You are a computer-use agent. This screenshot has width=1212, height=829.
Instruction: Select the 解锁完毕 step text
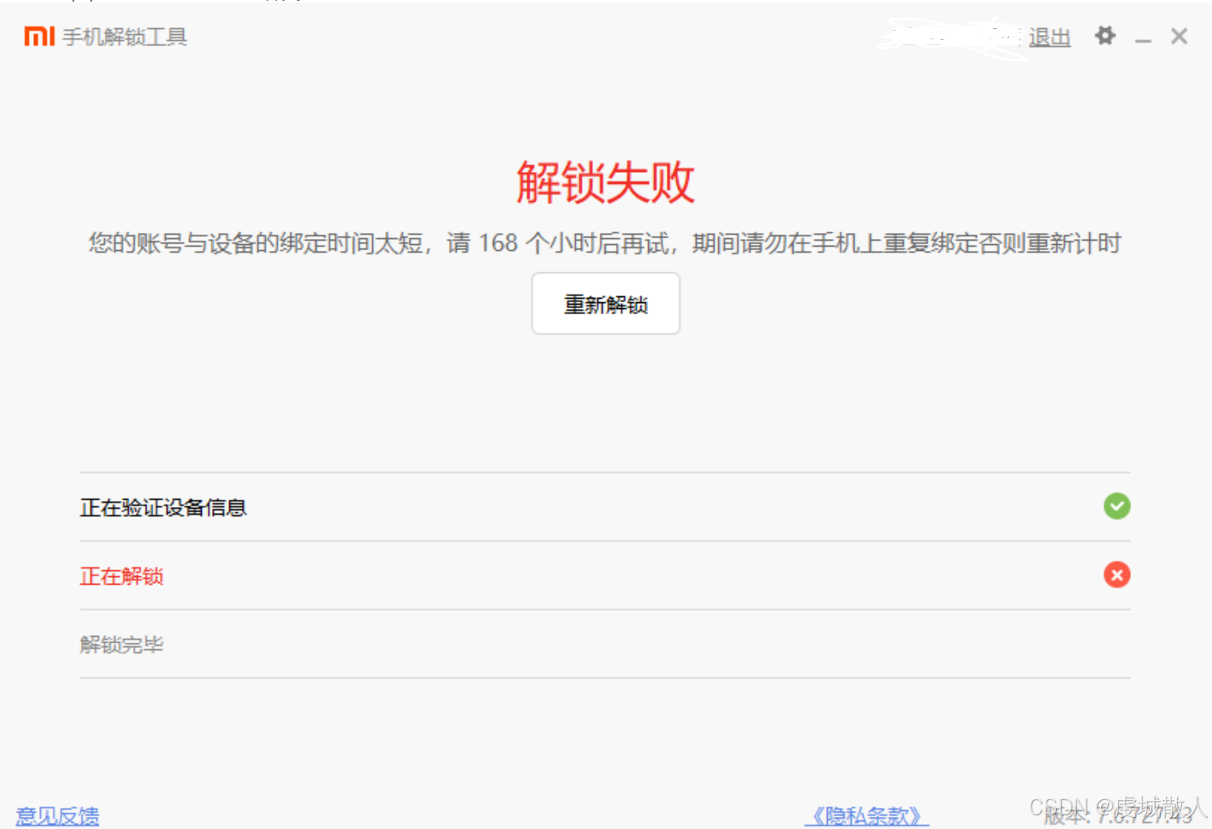point(122,645)
